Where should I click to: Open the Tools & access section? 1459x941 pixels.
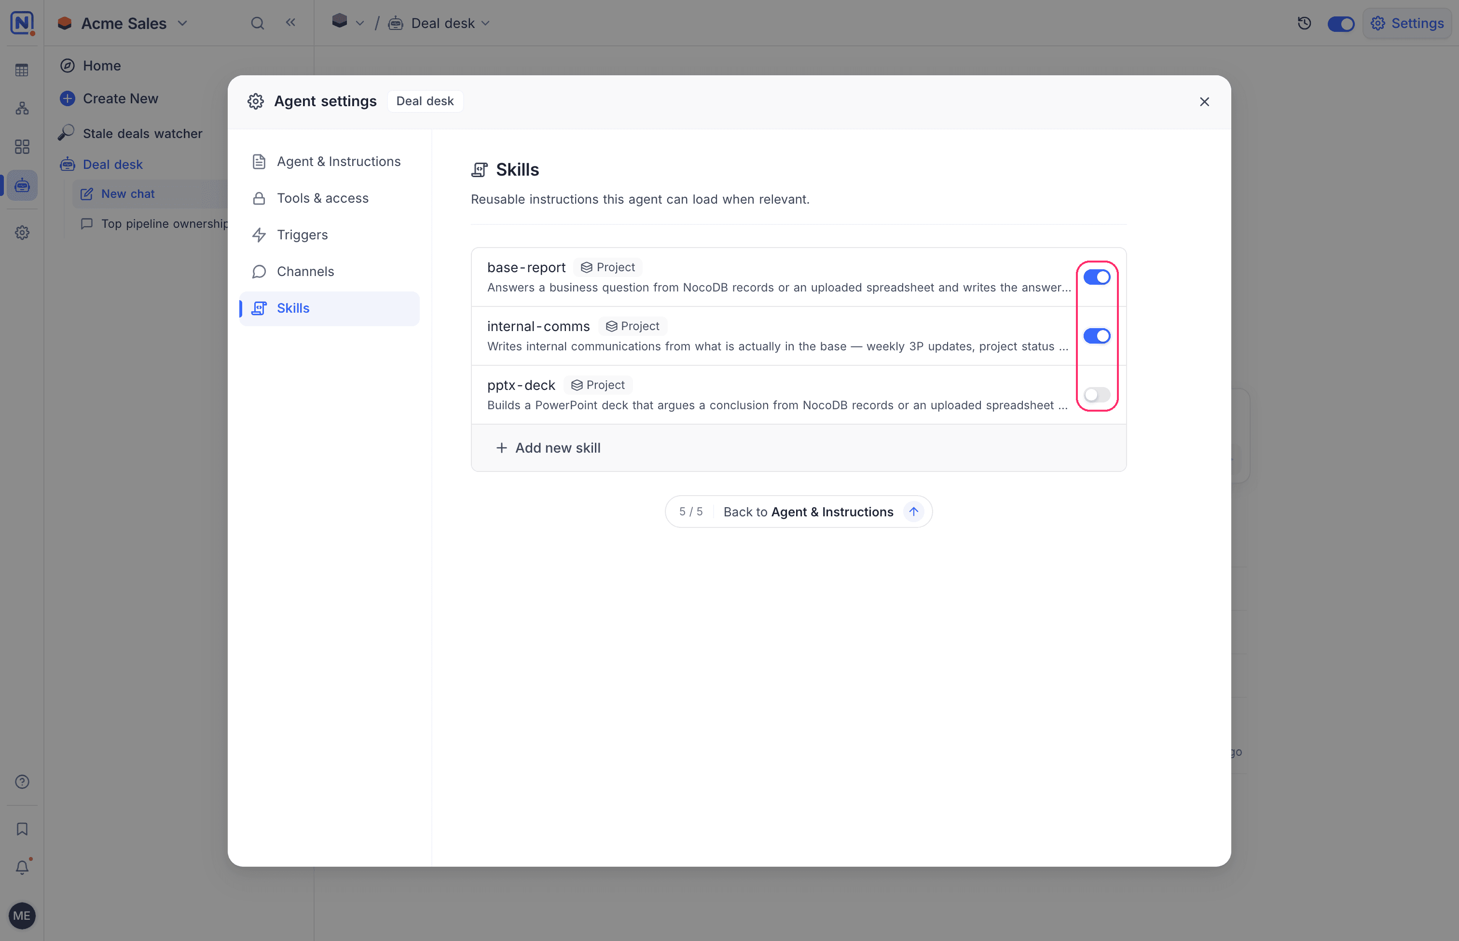click(330, 198)
